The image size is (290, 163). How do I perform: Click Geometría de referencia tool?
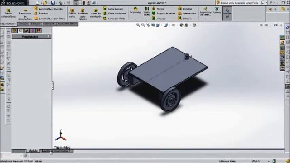click(x=205, y=12)
